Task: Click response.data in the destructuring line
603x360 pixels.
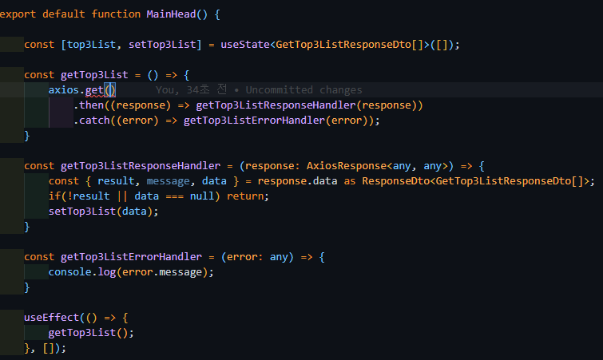Action: [297, 181]
